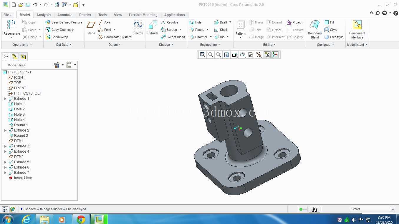
Task: Expand the Extrude 7 tree node
Action: pyautogui.click(x=5, y=173)
